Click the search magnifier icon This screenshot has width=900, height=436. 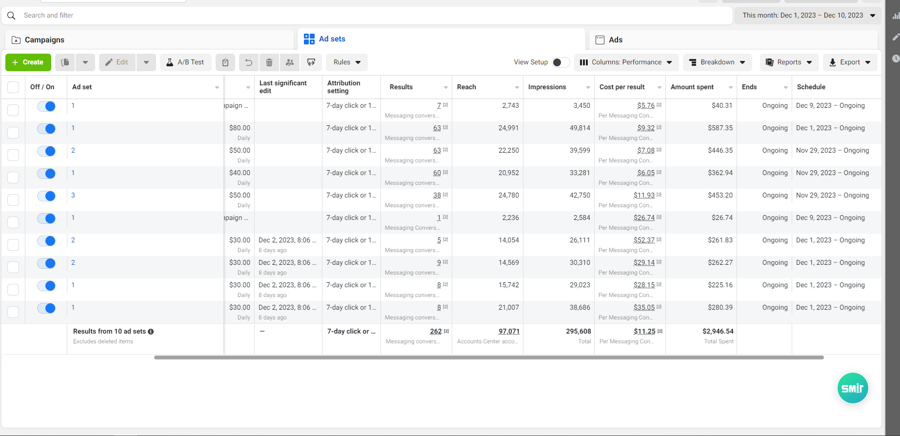tap(12, 16)
